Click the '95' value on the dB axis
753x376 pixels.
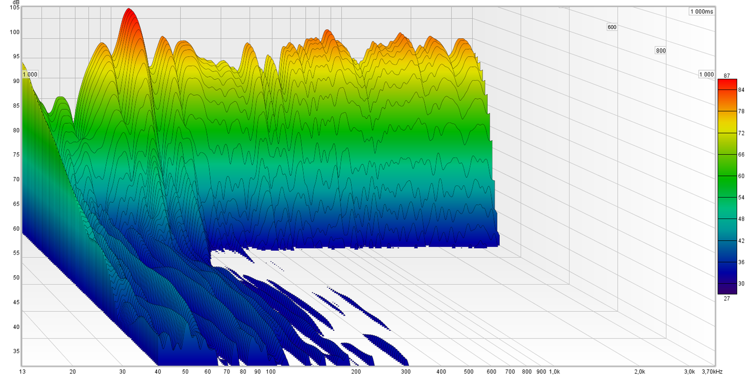16,57
